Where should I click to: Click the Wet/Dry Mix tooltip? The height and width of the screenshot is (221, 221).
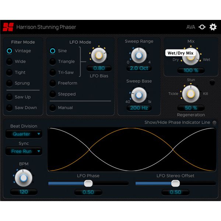[x=180, y=53]
